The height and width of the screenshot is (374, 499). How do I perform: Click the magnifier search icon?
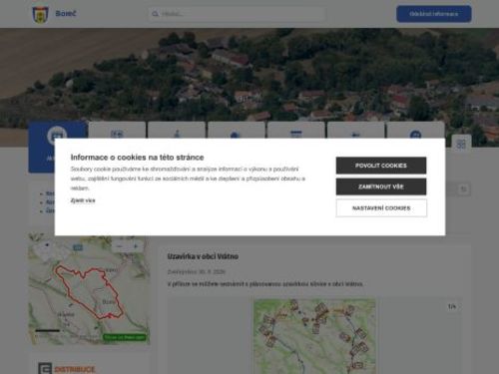[x=155, y=14]
